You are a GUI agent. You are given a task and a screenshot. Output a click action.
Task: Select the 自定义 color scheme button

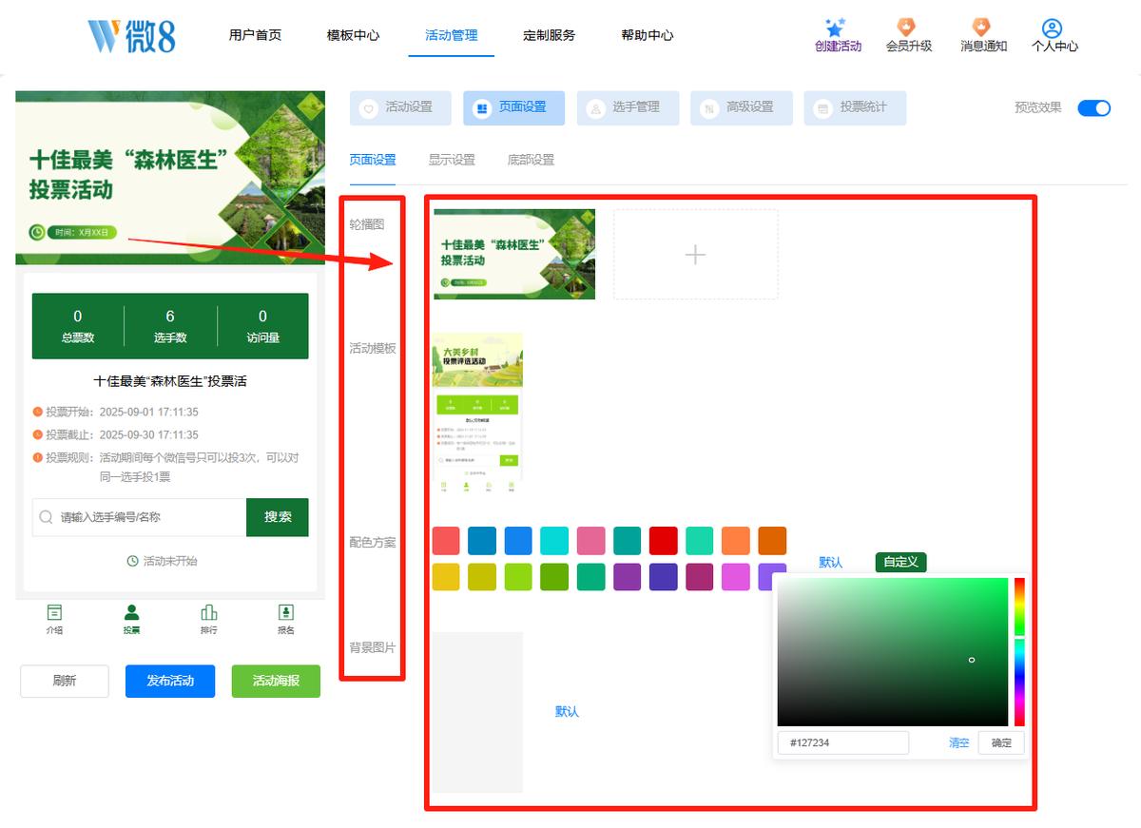(x=900, y=562)
